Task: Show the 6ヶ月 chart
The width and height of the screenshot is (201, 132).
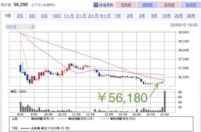Action: click(x=105, y=16)
